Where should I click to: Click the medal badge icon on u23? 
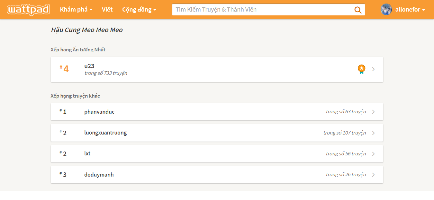click(362, 69)
